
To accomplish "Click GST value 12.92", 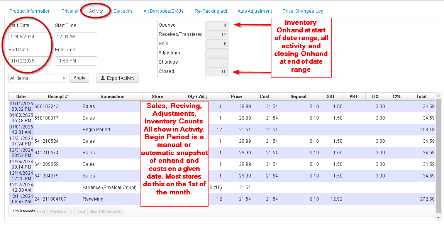I will click(x=336, y=199).
